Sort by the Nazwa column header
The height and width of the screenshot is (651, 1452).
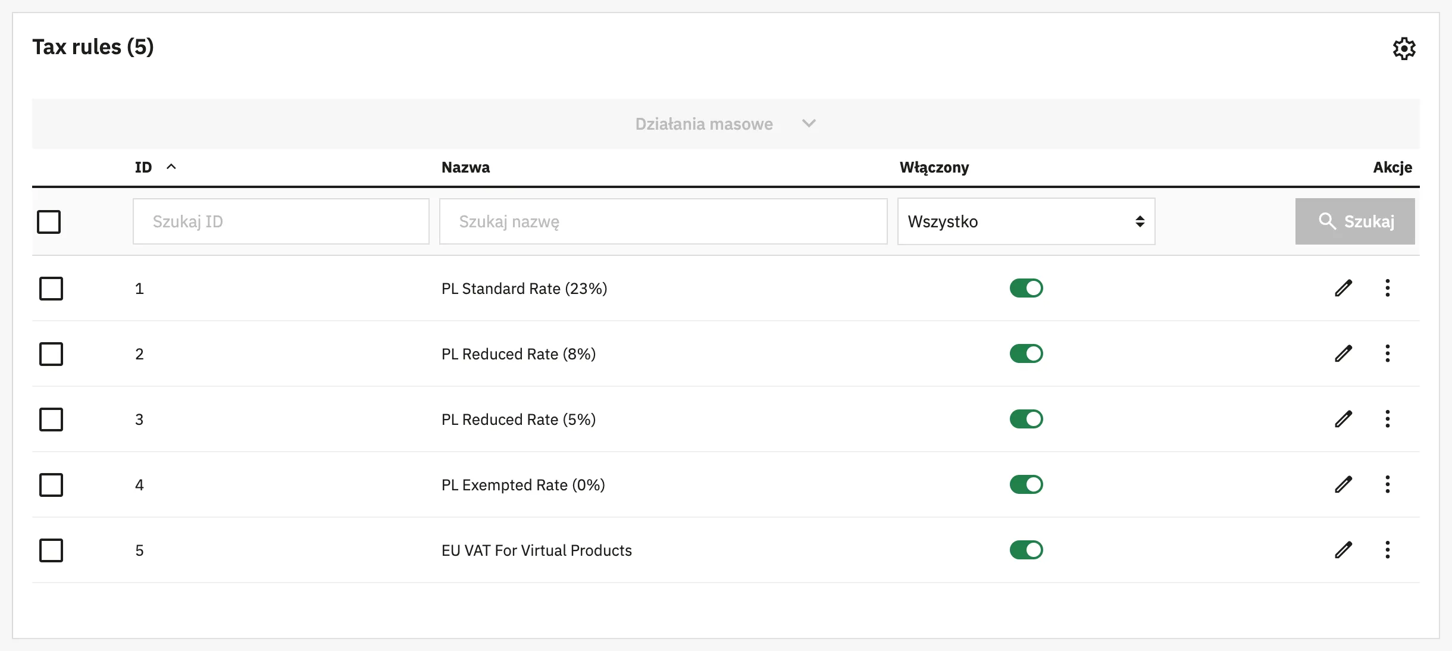465,167
